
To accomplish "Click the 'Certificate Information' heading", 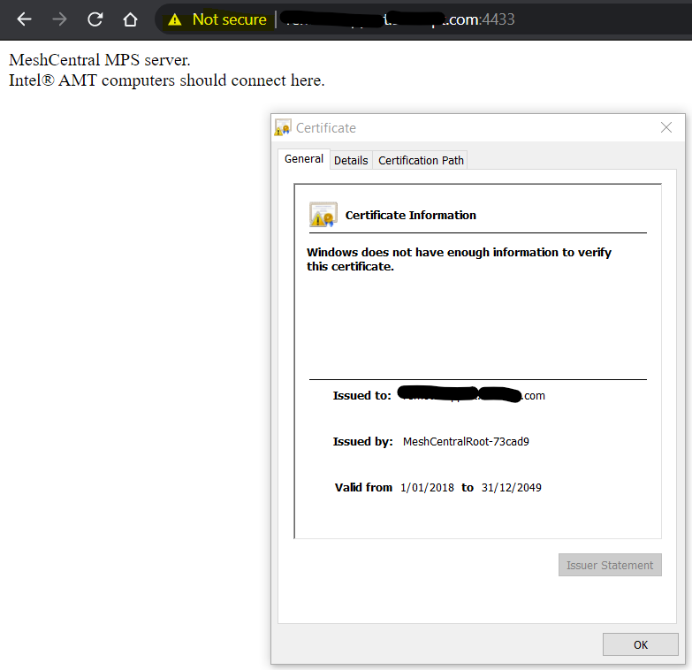I will tap(410, 215).
